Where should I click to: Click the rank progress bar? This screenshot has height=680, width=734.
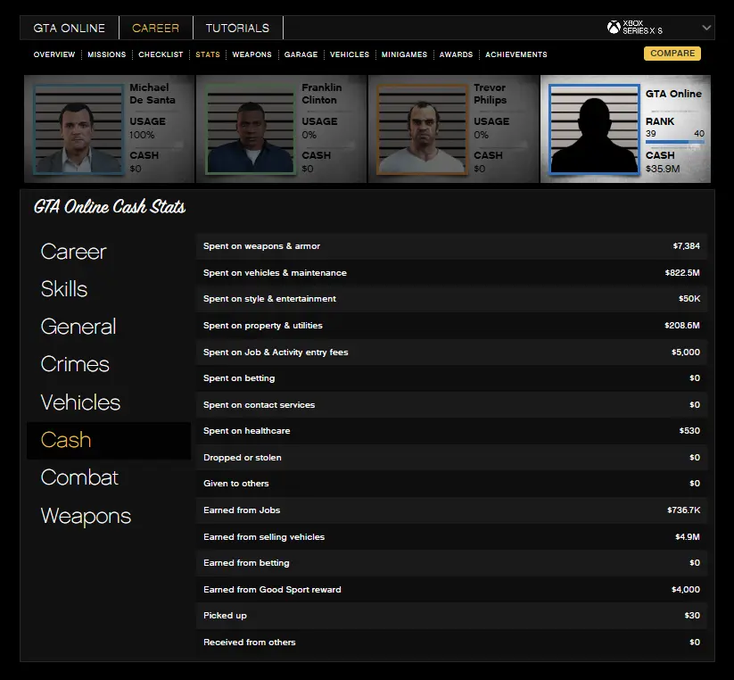pos(674,141)
